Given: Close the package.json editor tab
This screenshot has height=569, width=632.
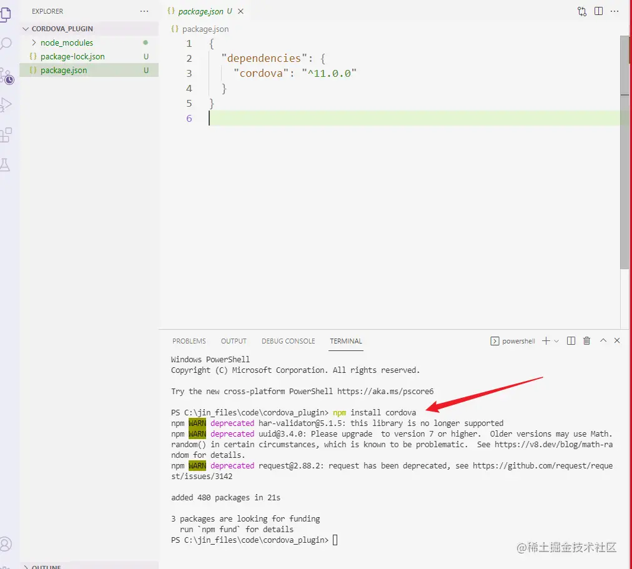Looking at the screenshot, I should click(x=240, y=11).
